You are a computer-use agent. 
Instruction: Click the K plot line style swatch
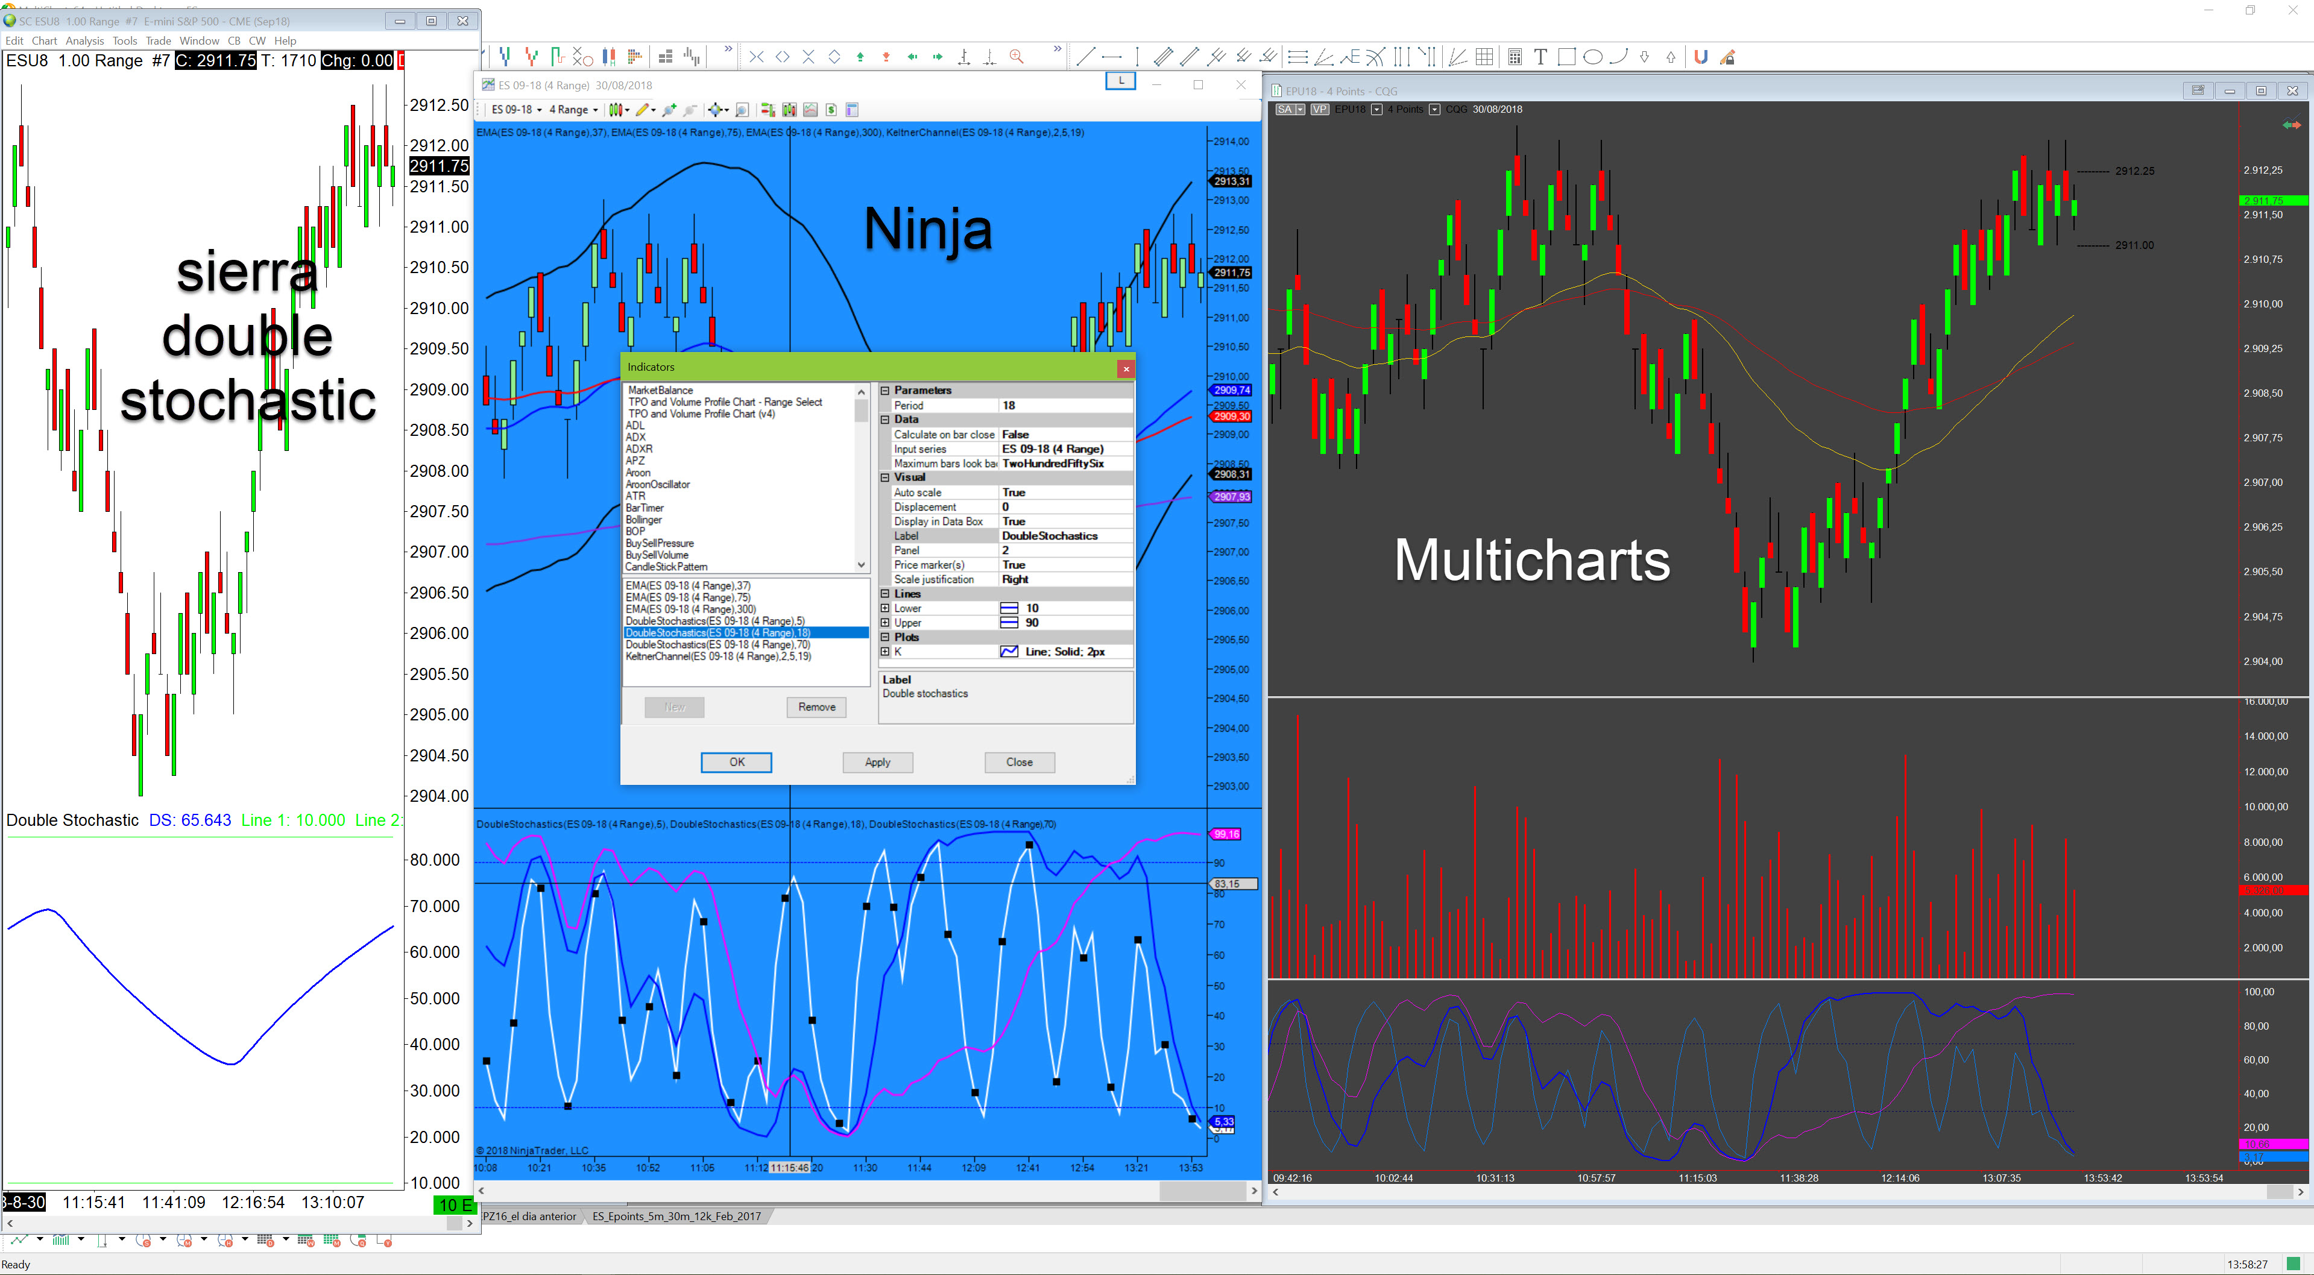tap(1009, 652)
